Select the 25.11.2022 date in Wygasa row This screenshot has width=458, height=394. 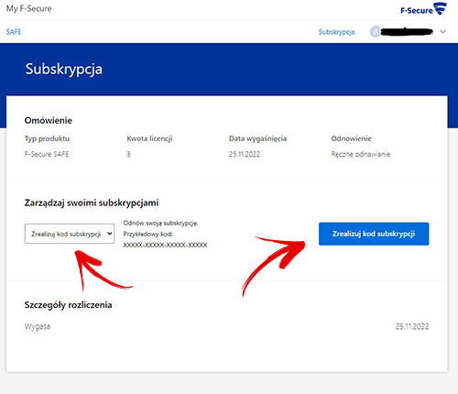[x=412, y=326]
